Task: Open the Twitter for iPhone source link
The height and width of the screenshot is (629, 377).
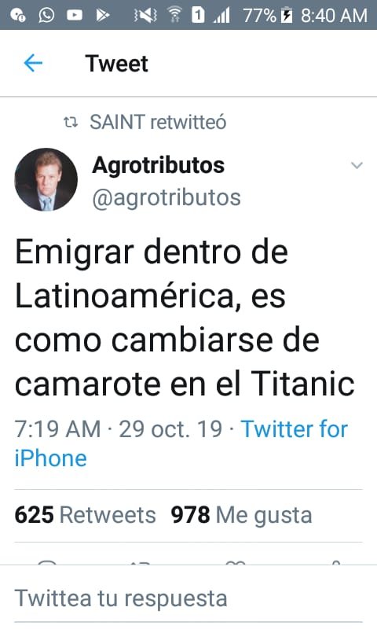Action: pyautogui.click(x=181, y=443)
